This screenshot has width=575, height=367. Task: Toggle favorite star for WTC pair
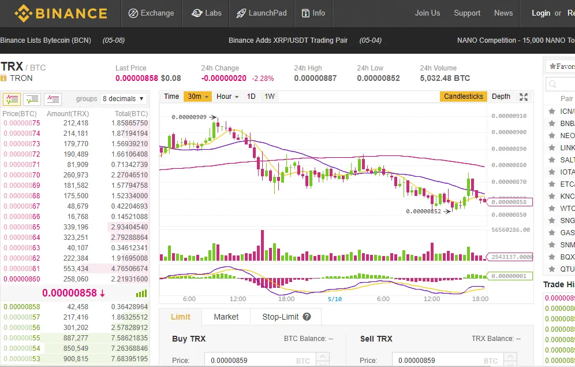click(551, 208)
